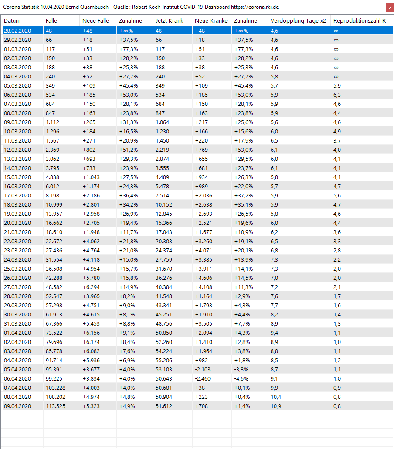Select Neue Kranke value +982

[201, 361]
